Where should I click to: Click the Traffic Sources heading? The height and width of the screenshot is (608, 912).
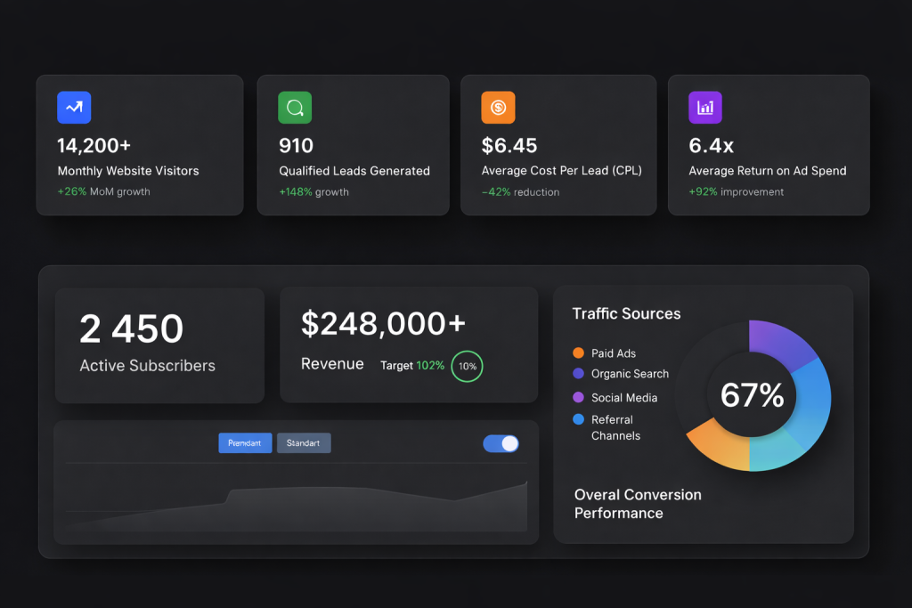point(626,313)
